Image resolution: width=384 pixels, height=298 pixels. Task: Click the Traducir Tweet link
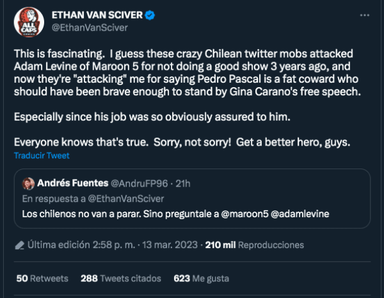click(x=41, y=156)
